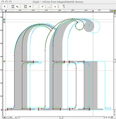Viewport: 116px width, 119px height.
Task: Select the green node atop the first f arch
Action: pyautogui.click(x=40, y=24)
